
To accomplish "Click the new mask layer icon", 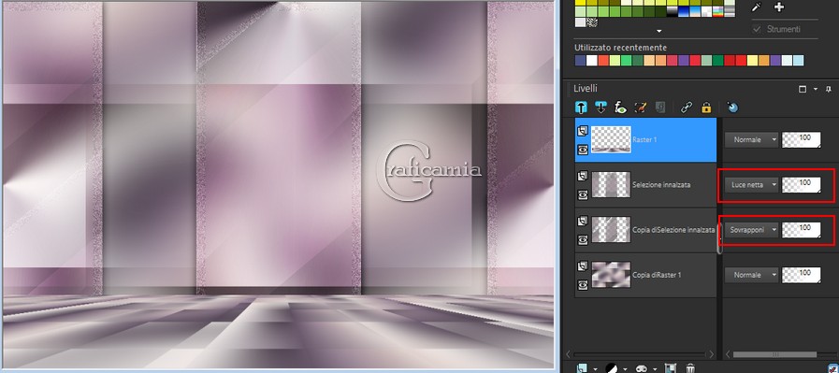I will tap(641, 368).
